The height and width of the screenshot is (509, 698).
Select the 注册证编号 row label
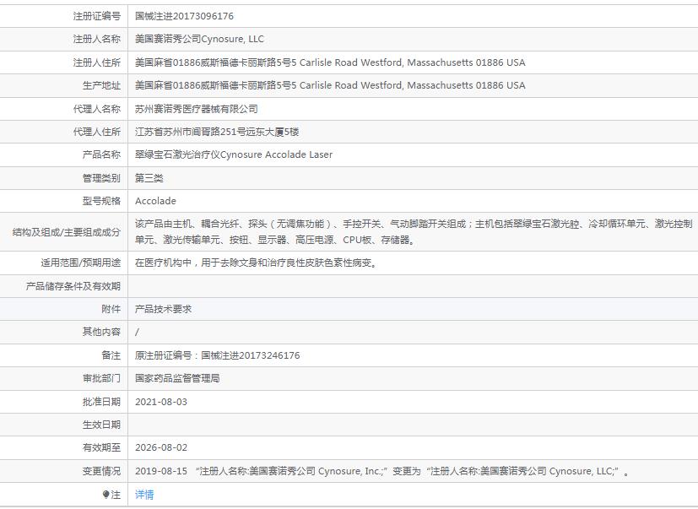pos(96,16)
